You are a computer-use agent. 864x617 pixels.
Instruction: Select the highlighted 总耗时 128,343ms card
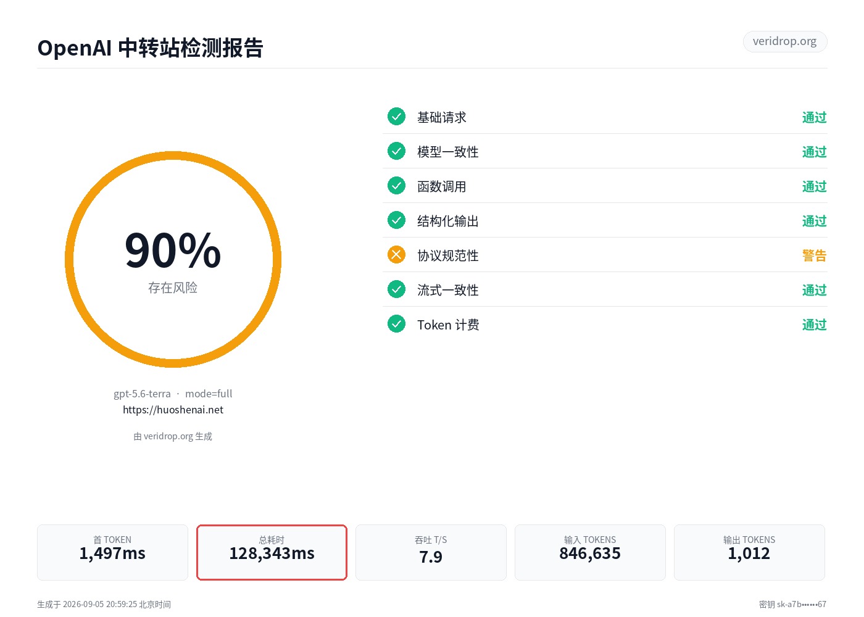(x=272, y=552)
